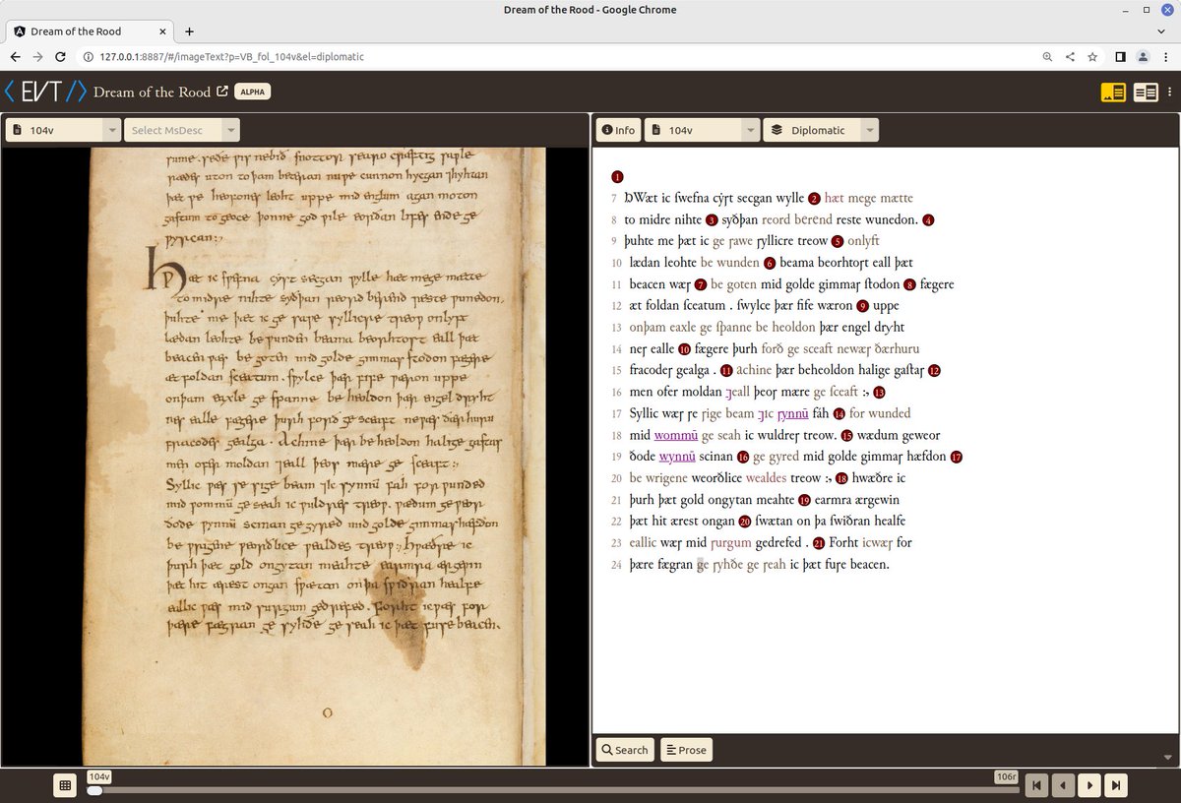The width and height of the screenshot is (1181, 803).
Task: Open note marker 13 after 'ge sceaft :-'
Action: 879,392
